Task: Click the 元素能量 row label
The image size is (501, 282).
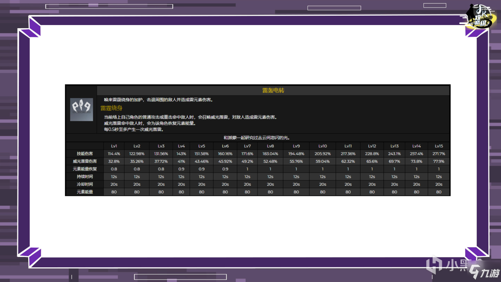Action: (85, 192)
